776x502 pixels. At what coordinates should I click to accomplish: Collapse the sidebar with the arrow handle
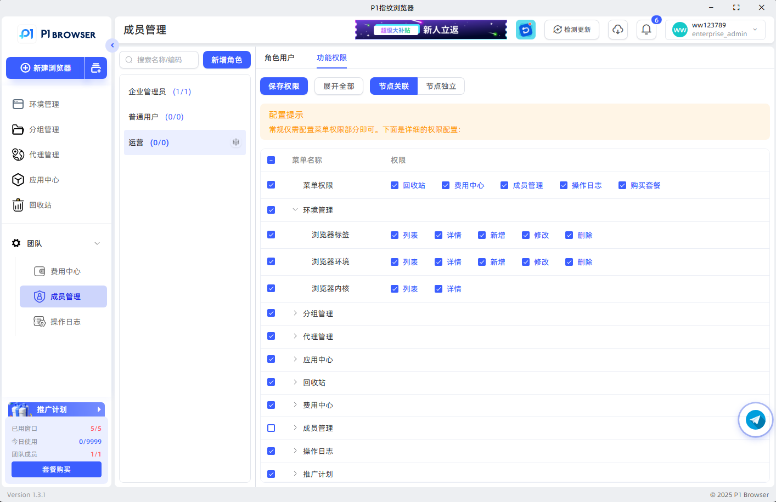click(x=112, y=45)
